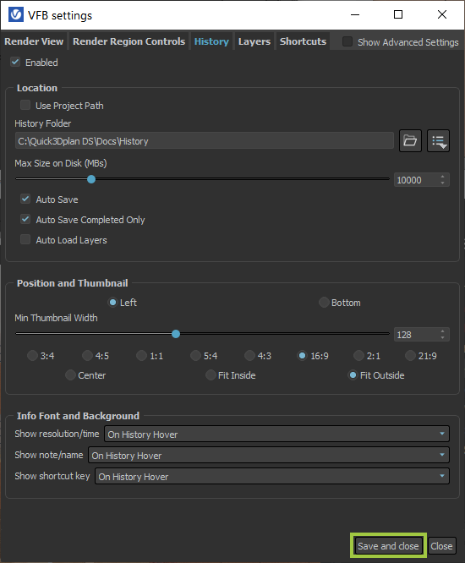465x563 pixels.
Task: Select Fit Inside thumbnail mode
Action: [x=211, y=374]
